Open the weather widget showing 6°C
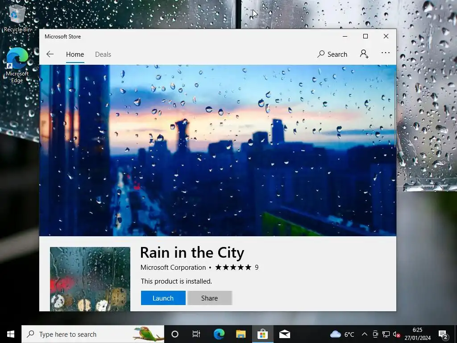Image resolution: width=457 pixels, height=343 pixels. point(342,334)
